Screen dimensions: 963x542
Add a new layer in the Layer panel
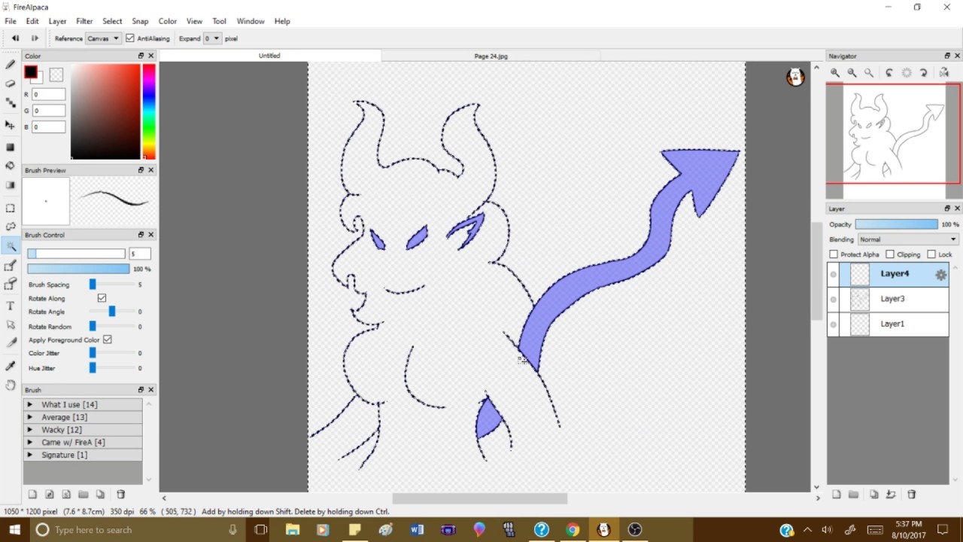(837, 495)
